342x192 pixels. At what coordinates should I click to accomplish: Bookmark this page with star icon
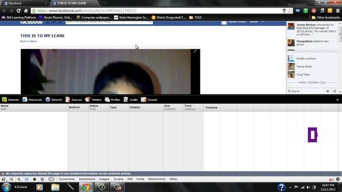pos(290,11)
